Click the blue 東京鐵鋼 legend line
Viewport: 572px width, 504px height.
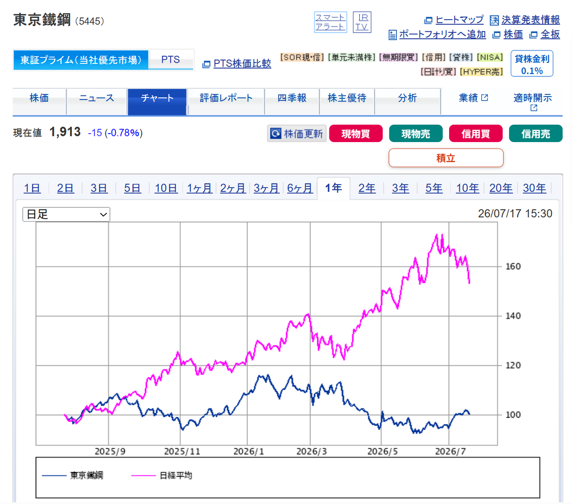[x=54, y=475]
